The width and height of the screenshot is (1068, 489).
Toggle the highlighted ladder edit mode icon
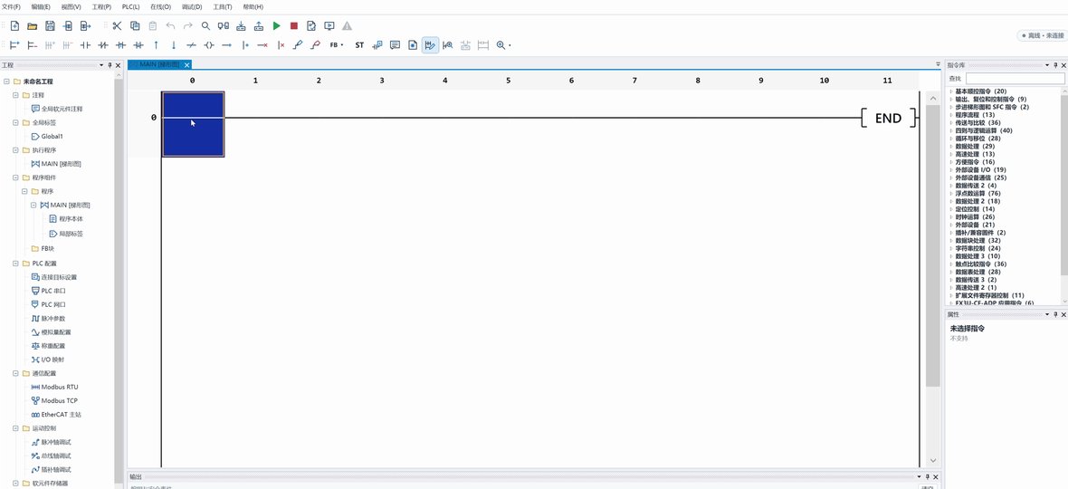(430, 45)
